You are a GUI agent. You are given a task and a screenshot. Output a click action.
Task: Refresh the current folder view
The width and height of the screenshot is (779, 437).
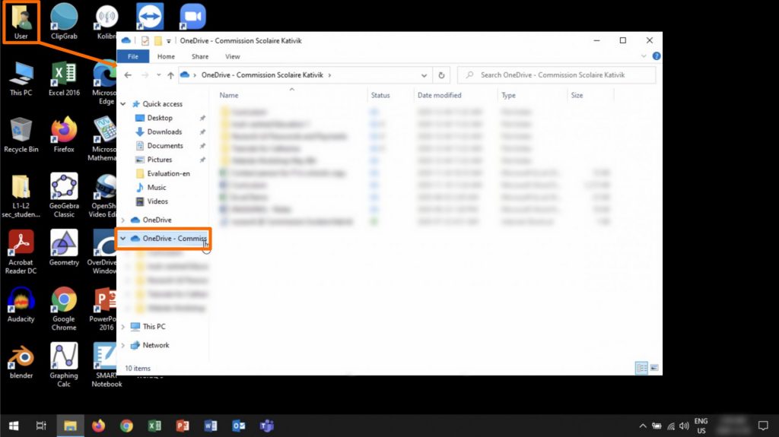point(442,75)
